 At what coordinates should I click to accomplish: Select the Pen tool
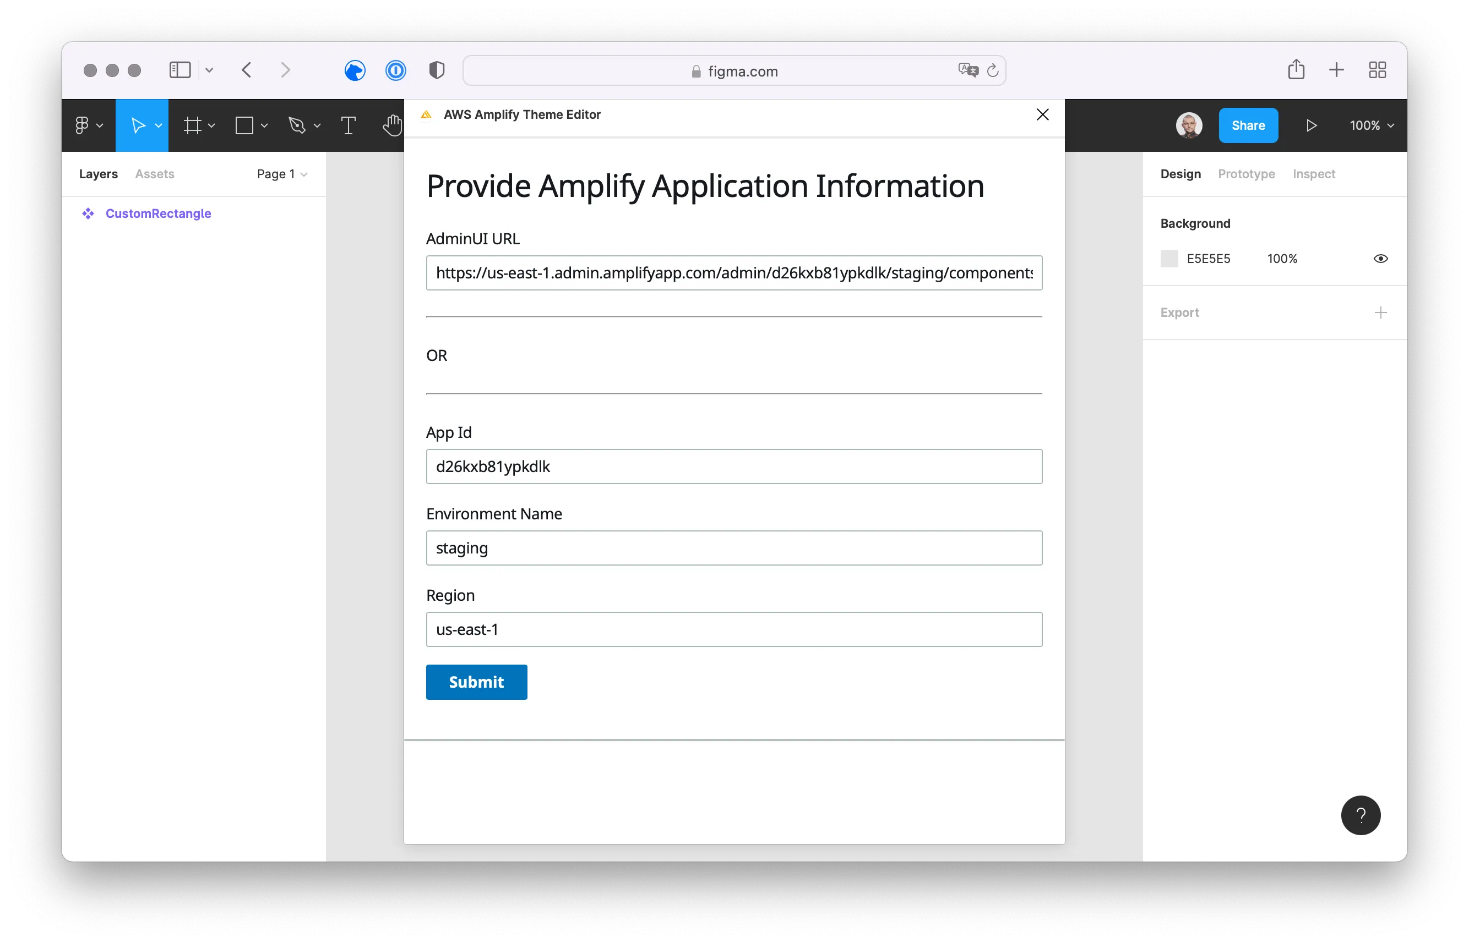click(x=298, y=125)
